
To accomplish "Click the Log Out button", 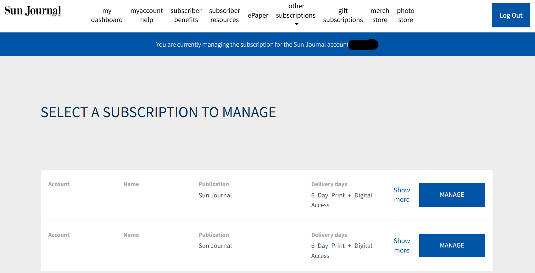I will (x=511, y=15).
